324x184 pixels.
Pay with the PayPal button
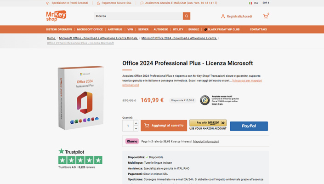[x=249, y=126]
